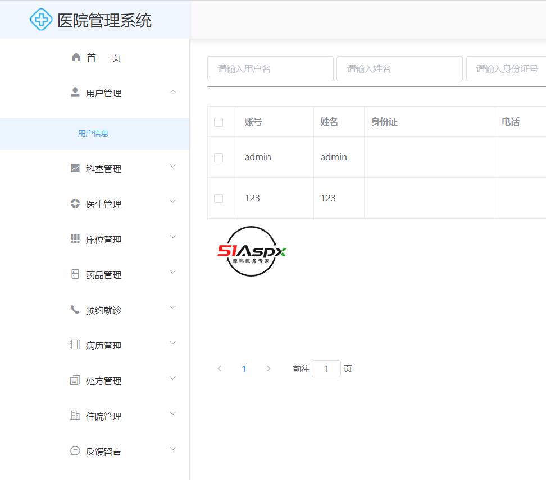Focus the 请输入姓名 input field
This screenshot has height=502, width=546.
(x=399, y=69)
